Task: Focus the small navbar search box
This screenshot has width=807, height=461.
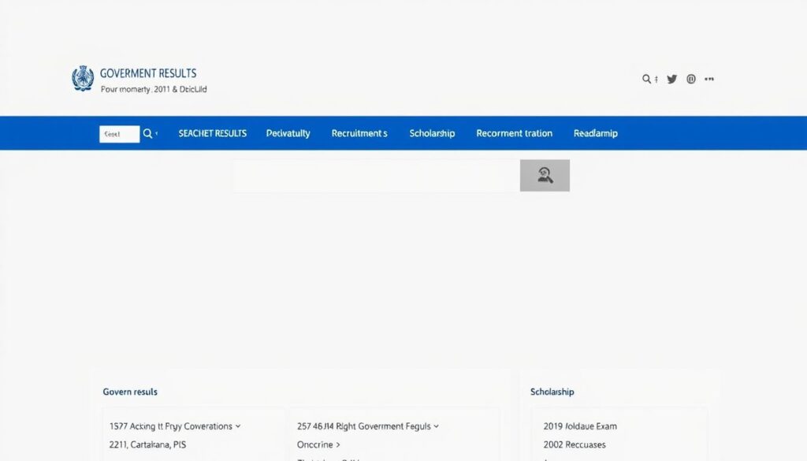Action: tap(120, 134)
